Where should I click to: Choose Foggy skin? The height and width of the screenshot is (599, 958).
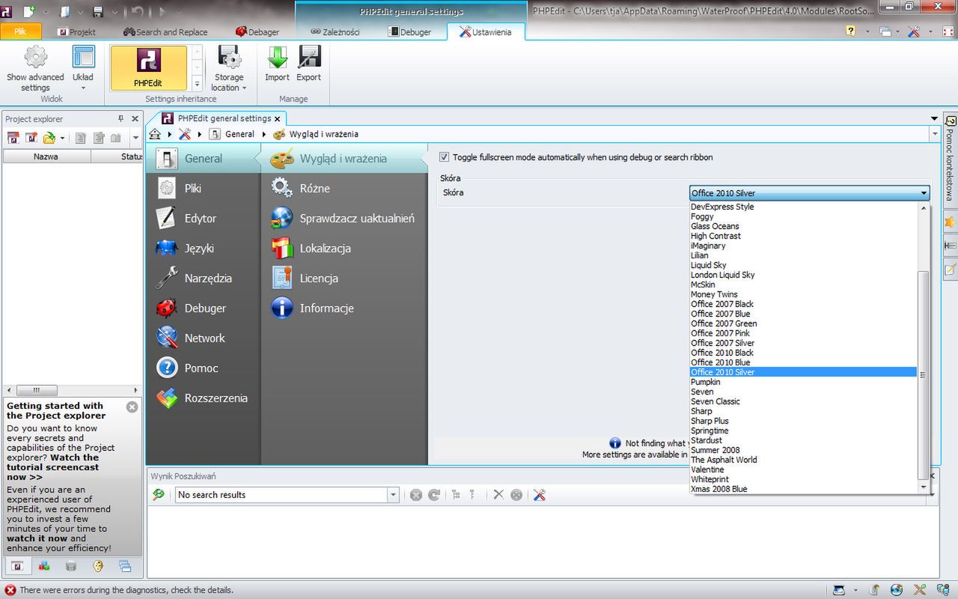click(803, 216)
